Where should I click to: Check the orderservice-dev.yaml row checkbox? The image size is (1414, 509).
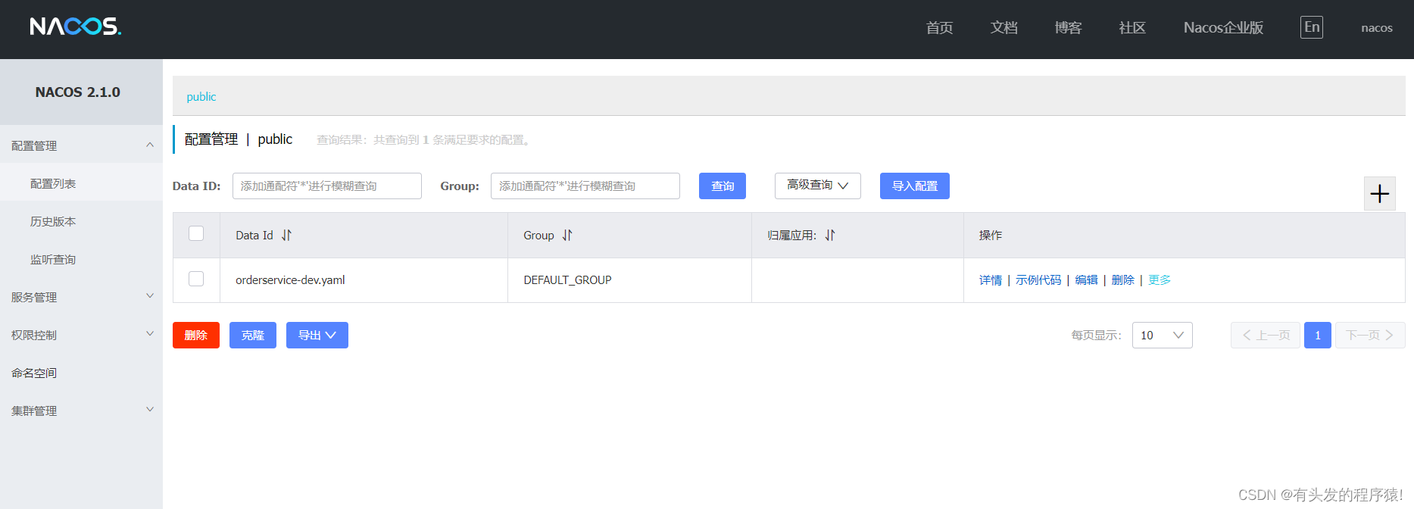[196, 279]
